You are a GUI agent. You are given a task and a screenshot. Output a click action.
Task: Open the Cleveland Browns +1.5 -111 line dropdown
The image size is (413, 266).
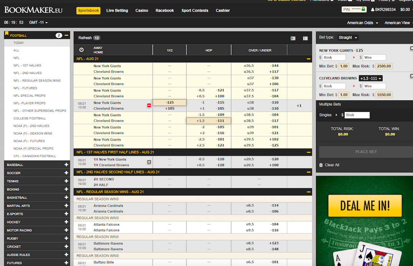pos(370,79)
